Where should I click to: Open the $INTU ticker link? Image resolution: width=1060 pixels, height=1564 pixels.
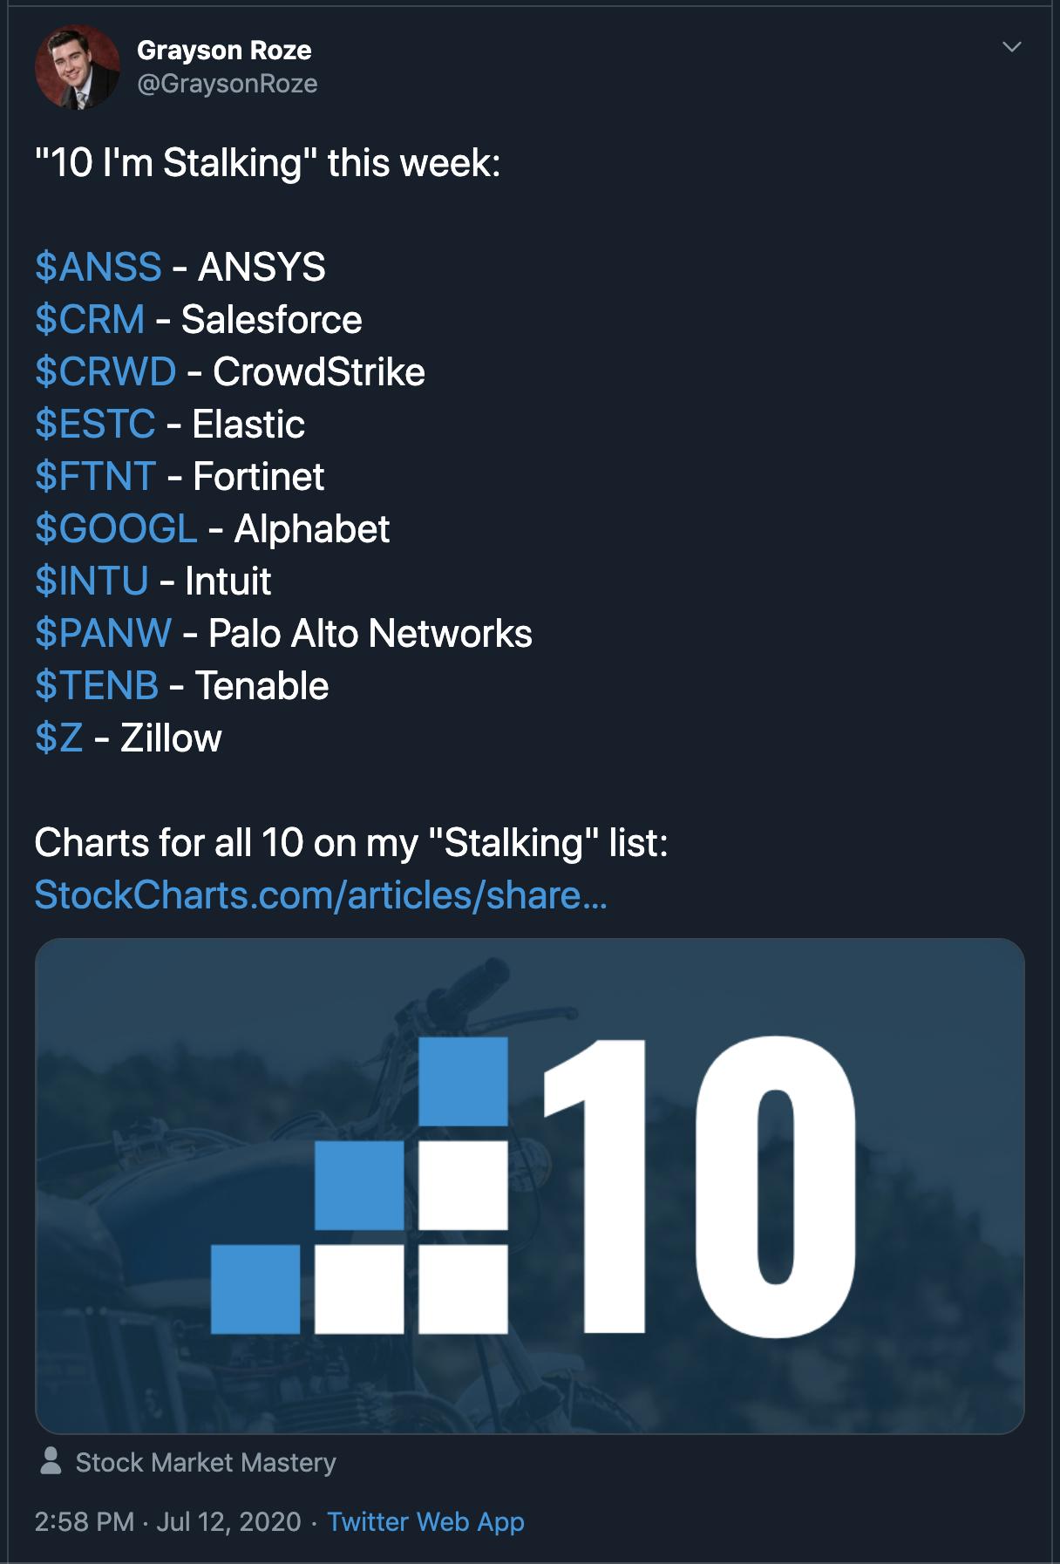click(92, 581)
